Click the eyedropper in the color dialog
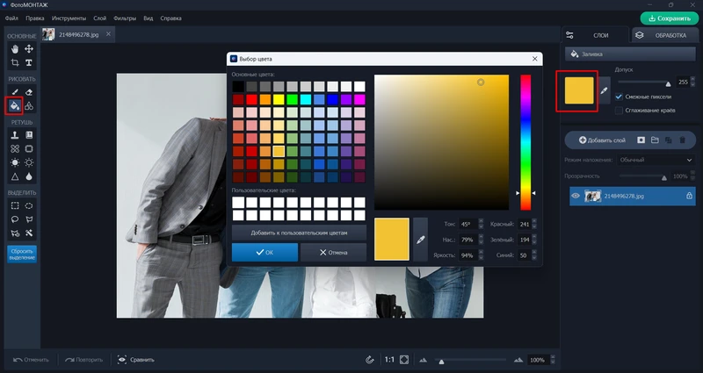703x373 pixels. click(x=420, y=240)
